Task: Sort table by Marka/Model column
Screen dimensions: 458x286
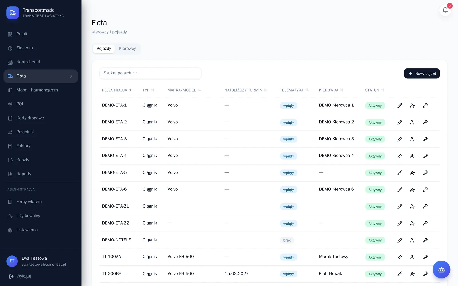Action: point(184,90)
